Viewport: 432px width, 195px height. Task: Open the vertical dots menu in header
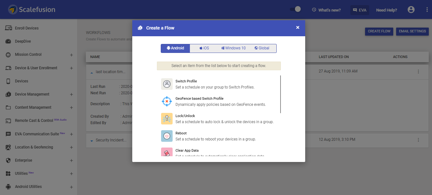[427, 10]
